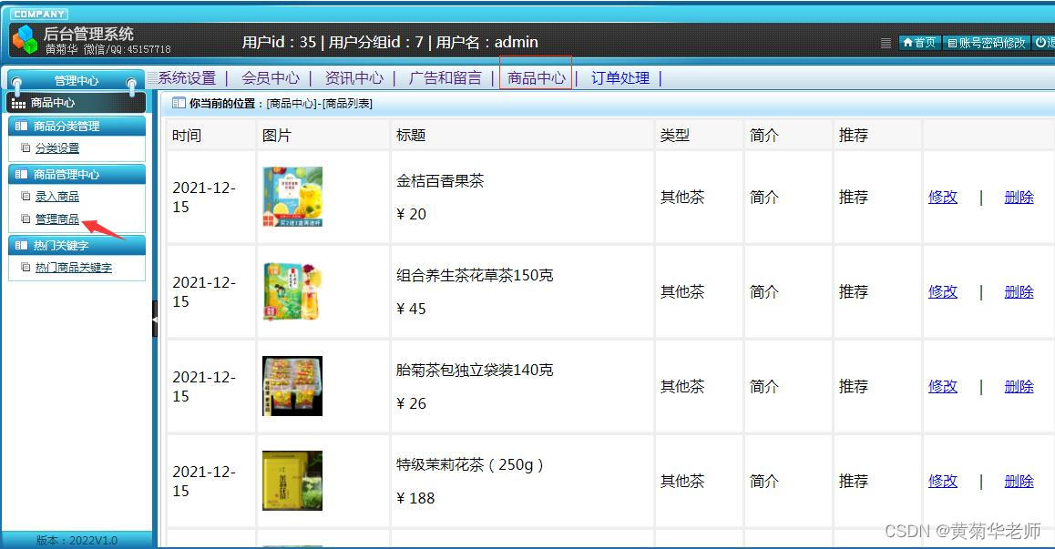This screenshot has width=1055, height=549.
Task: Open 账号密码修改 button
Action: [987, 43]
